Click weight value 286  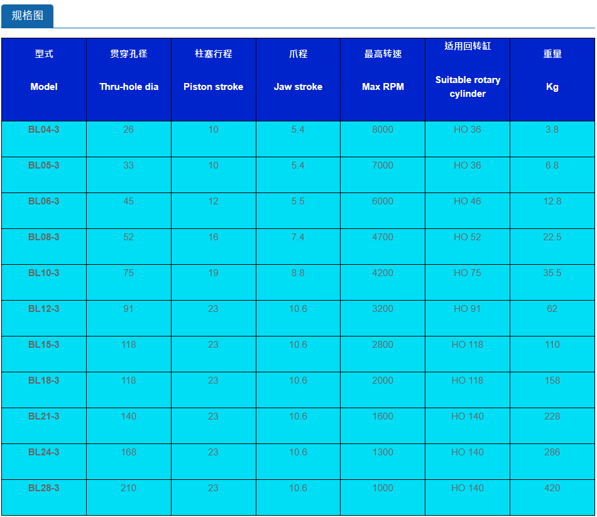[552, 452]
